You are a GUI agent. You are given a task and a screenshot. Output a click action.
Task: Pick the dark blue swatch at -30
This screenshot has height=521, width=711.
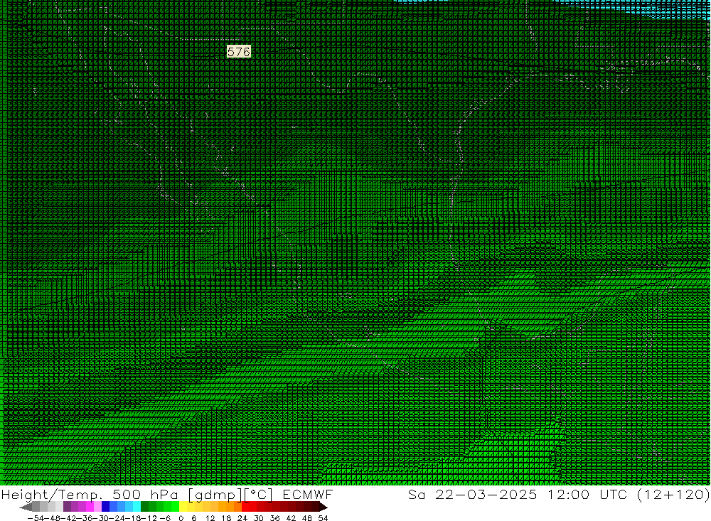pos(106,507)
